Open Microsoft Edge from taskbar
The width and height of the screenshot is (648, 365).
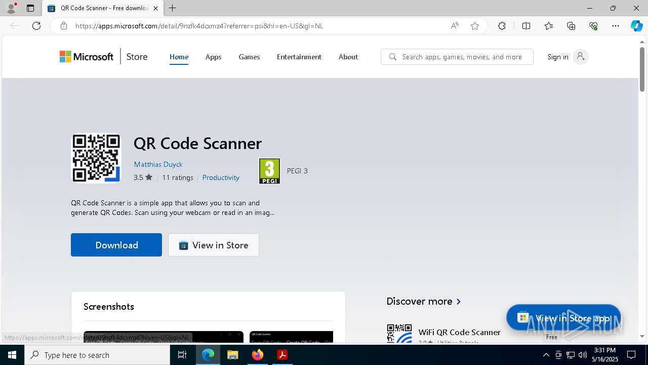pos(208,355)
